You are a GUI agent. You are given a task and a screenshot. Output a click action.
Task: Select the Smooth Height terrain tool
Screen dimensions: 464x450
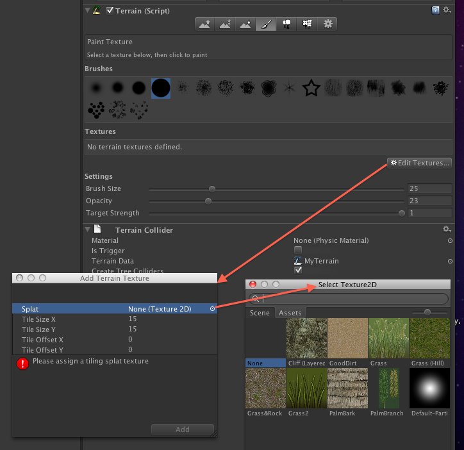(x=245, y=24)
